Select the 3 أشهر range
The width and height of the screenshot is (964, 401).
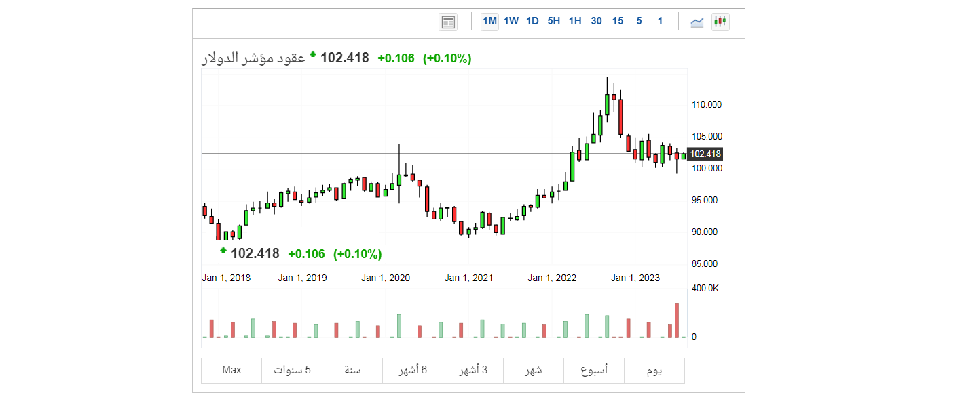(x=473, y=370)
